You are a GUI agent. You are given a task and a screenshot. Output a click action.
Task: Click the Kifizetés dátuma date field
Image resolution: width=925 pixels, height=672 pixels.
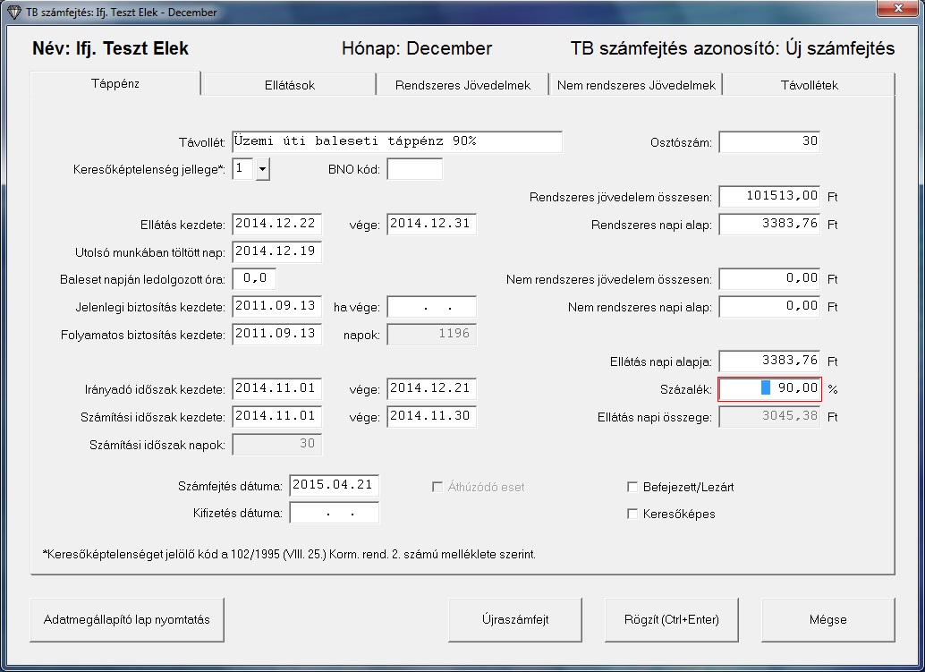point(335,514)
